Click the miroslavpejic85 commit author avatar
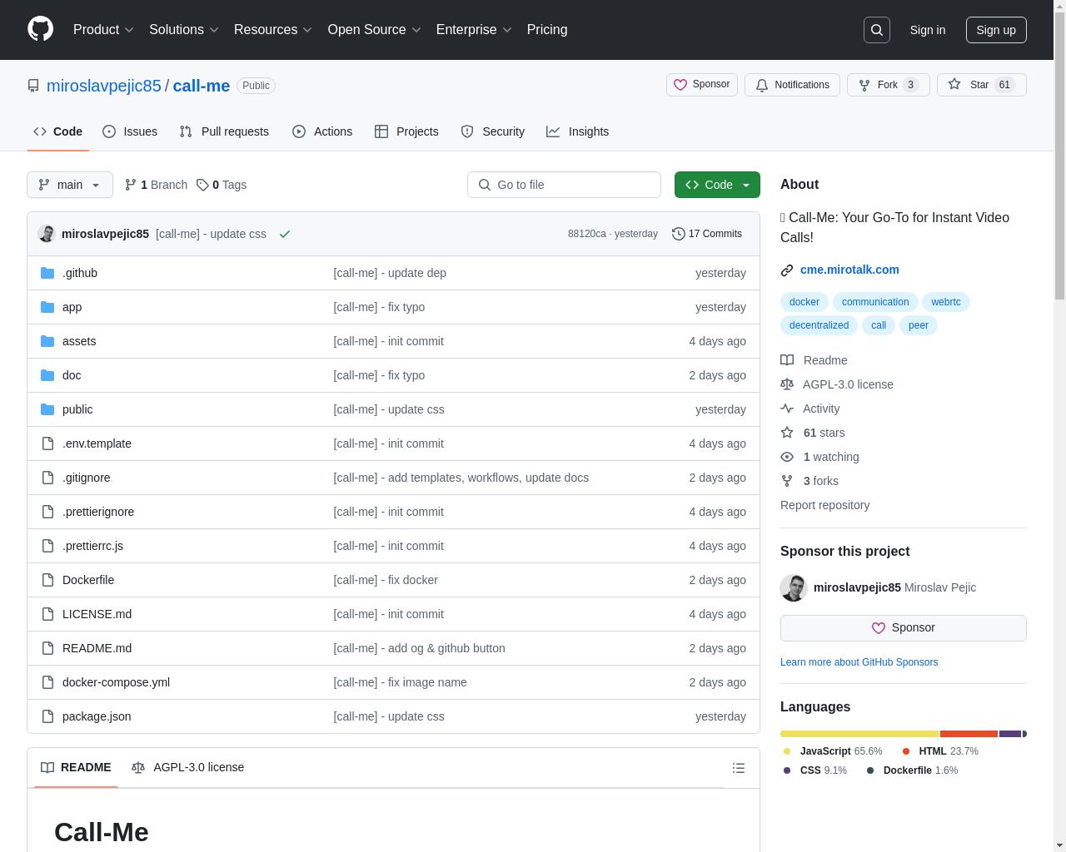The height and width of the screenshot is (852, 1066). 47,234
